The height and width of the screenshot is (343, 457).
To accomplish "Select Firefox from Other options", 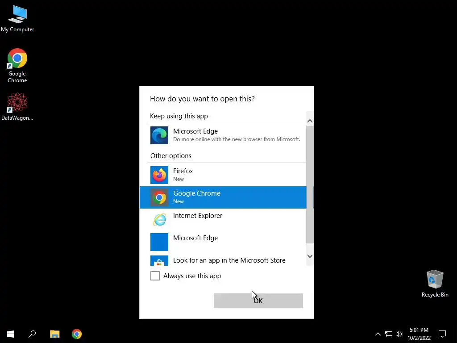I will point(223,175).
